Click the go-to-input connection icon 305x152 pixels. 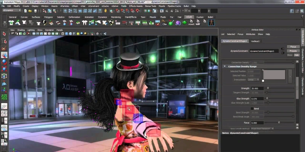[x=283, y=49]
